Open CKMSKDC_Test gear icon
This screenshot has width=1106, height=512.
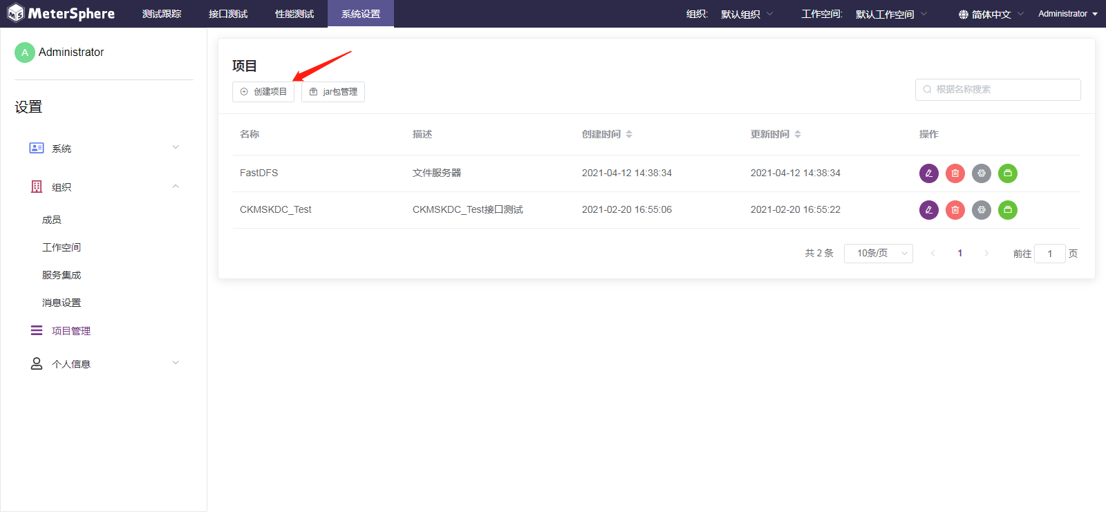(x=982, y=210)
